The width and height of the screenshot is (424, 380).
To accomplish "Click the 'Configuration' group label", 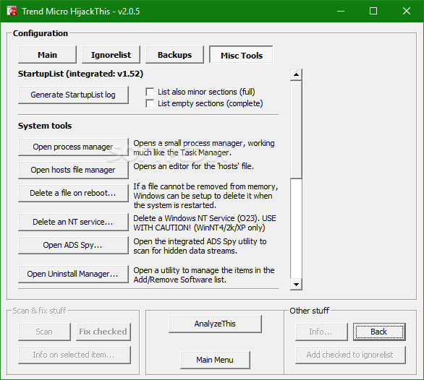I will pos(41,33).
